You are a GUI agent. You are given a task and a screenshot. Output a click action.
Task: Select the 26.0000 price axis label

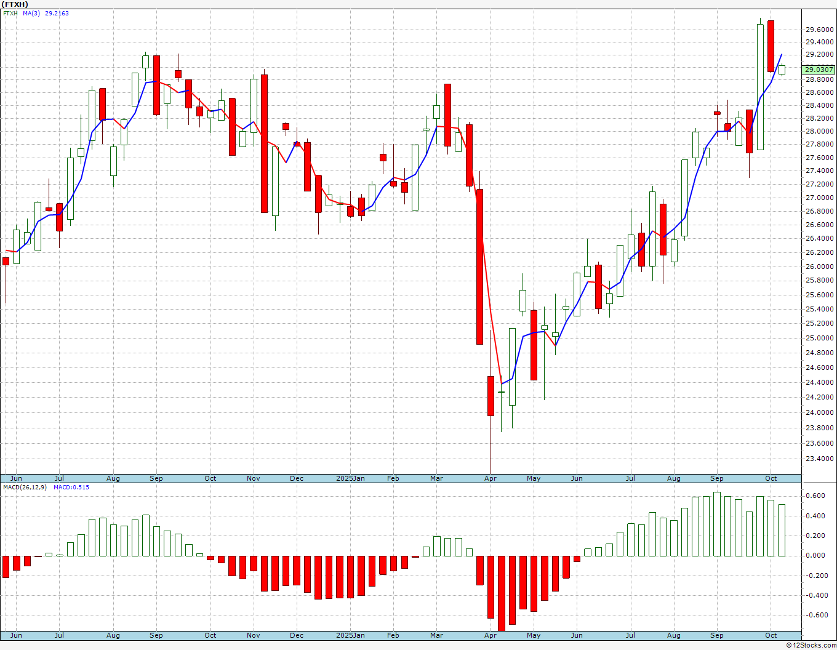(819, 267)
